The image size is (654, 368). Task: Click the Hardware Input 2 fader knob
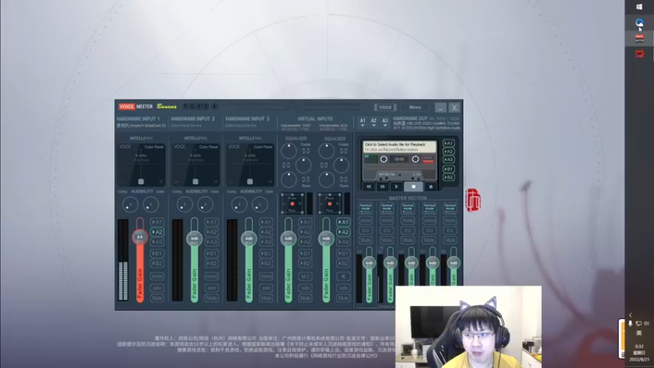195,239
